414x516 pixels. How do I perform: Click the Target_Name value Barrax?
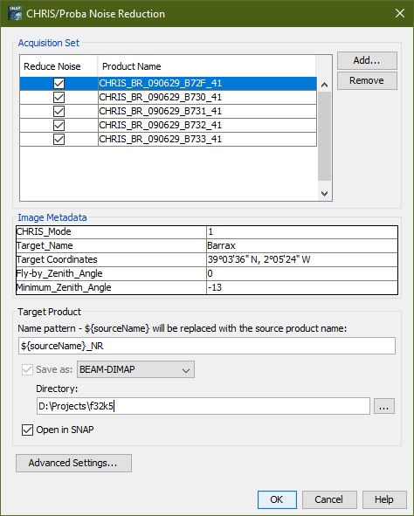(302, 246)
